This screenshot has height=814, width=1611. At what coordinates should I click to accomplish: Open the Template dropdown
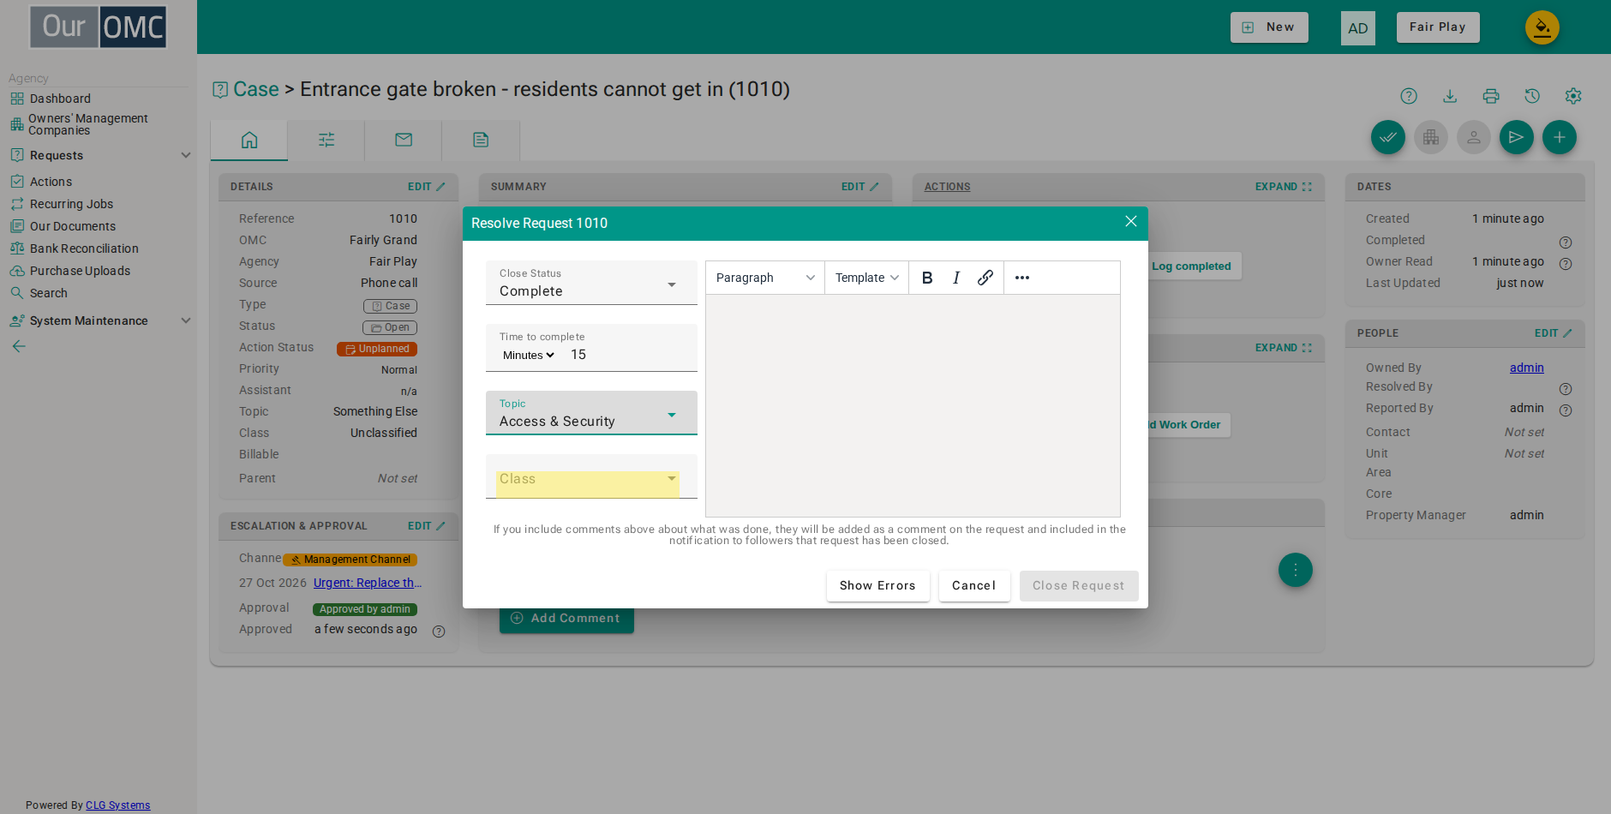click(x=866, y=278)
